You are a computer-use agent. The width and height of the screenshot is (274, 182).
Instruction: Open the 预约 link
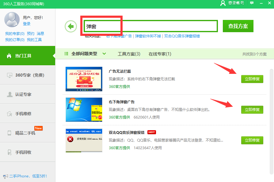31,33
